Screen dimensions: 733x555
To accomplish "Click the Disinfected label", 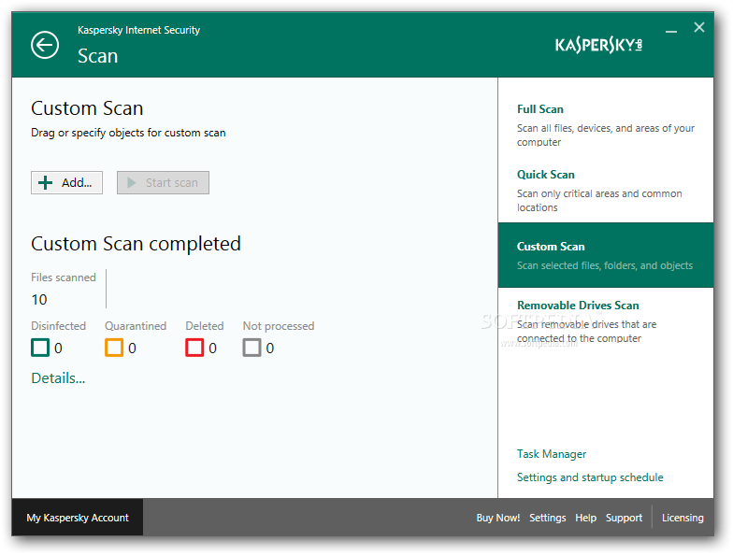I will [x=58, y=325].
